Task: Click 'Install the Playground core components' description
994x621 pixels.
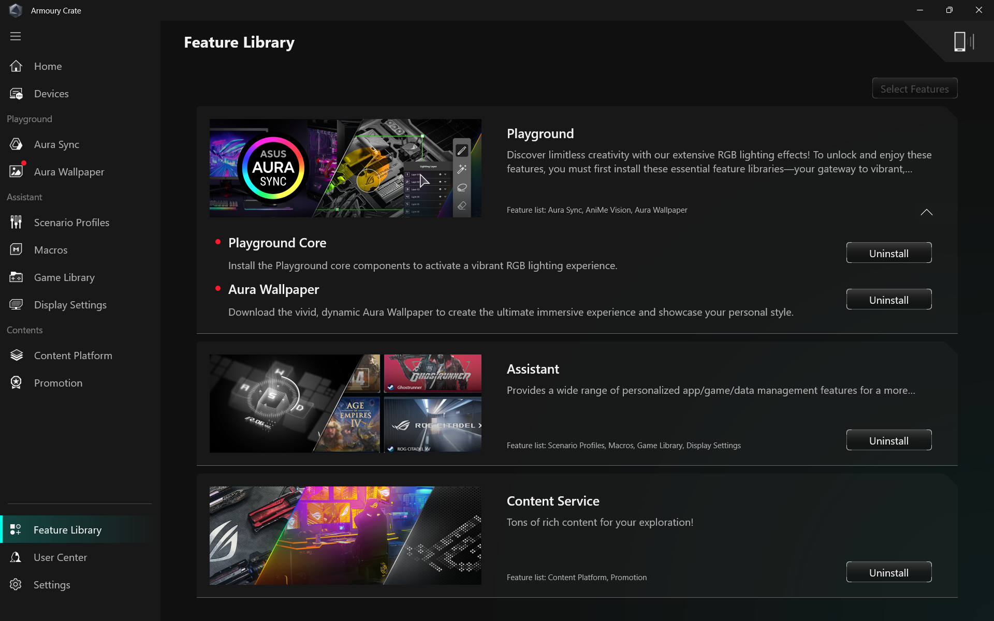Action: (x=422, y=265)
